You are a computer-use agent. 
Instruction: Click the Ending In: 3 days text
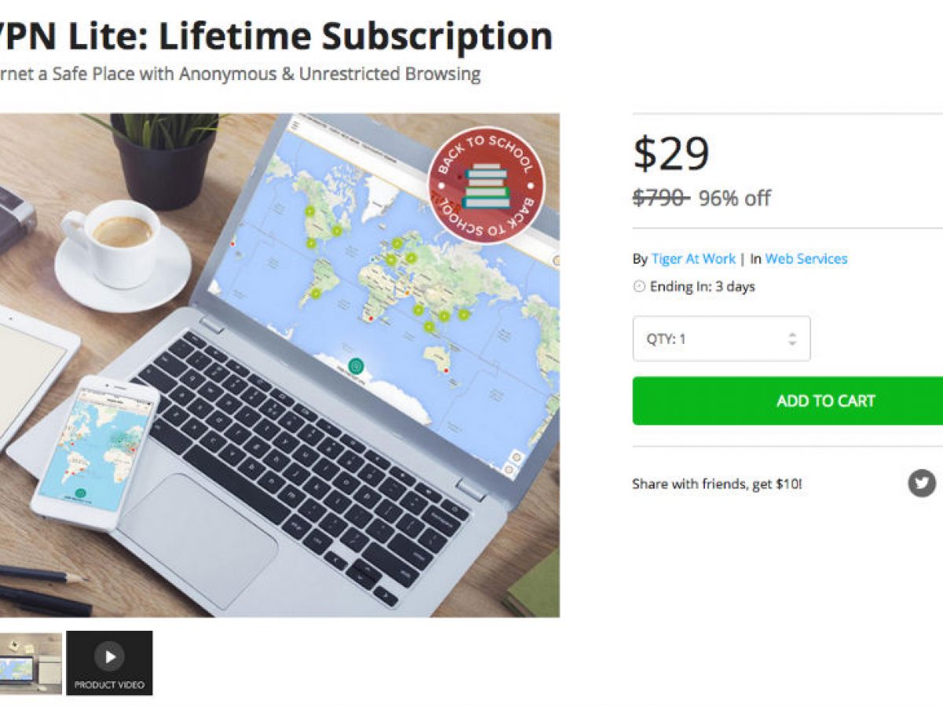703,287
